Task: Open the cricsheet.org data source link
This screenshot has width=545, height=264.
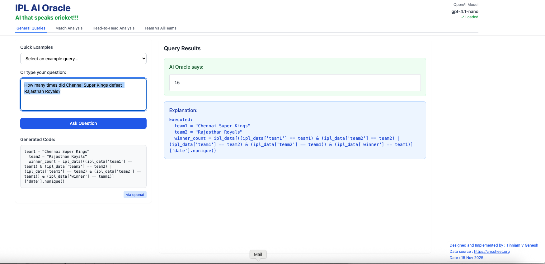Action: 491,252
